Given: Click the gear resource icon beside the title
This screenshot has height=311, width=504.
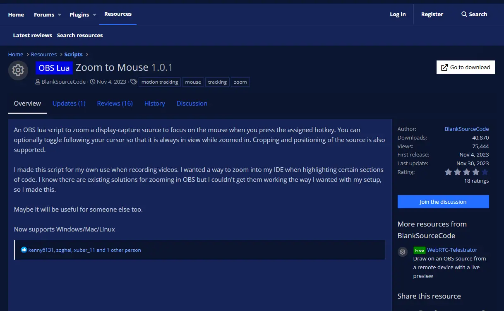Looking at the screenshot, I should [x=18, y=70].
